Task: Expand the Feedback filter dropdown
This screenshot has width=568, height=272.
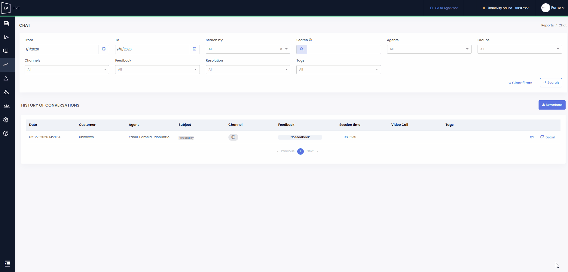Action: (x=157, y=70)
